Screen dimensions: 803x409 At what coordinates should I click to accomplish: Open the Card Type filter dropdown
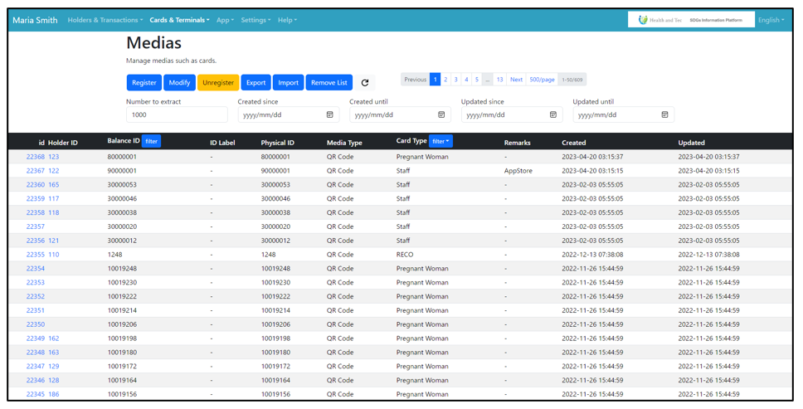[x=440, y=142]
